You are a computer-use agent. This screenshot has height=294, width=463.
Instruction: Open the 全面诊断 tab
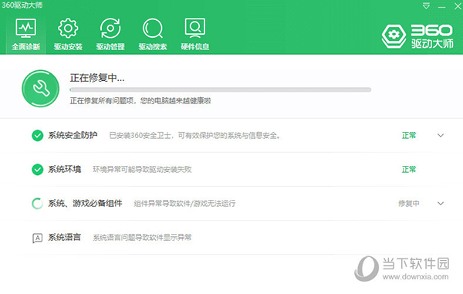tap(25, 34)
